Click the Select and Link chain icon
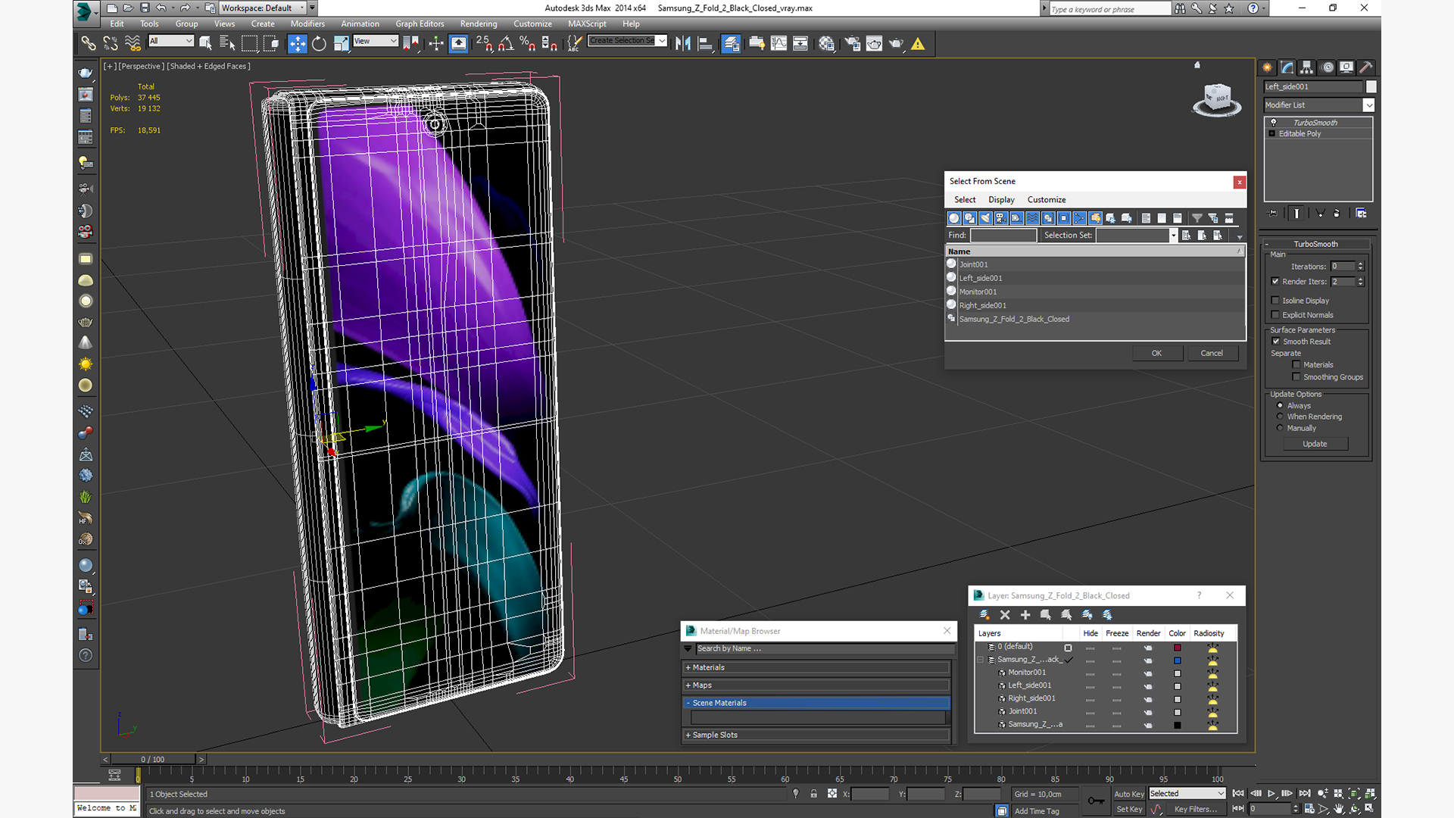 point(88,43)
